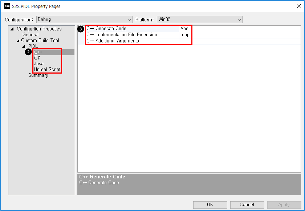Screen dimensions: 305x211
Task: Choose Java language in the tree
Action: [x=39, y=64]
